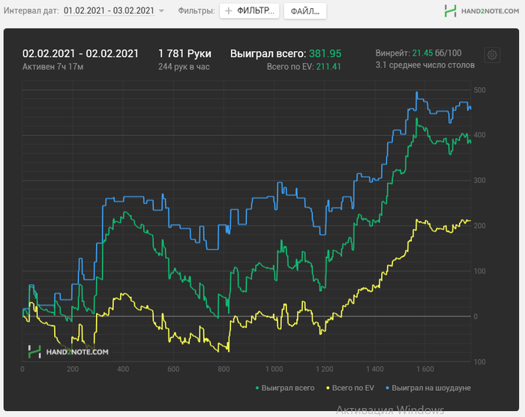Toggle the Всего по EV legend series
Image resolution: width=525 pixels, height=417 pixels.
click(x=350, y=388)
